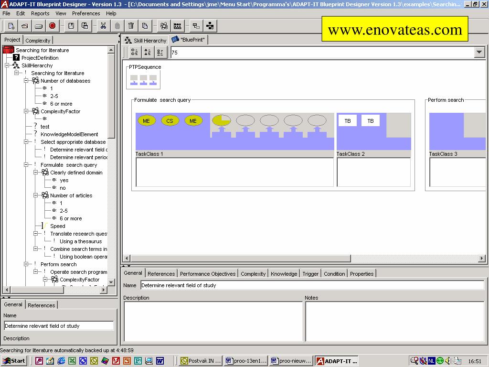The image size is (489, 367).
Task: Select the KnowledgeModelElement tree item
Action: coord(69,134)
